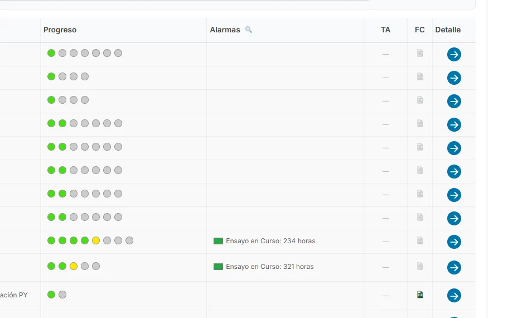Select 'Ensayo en Curso: 234 horas' text
The image size is (513, 318).
(x=270, y=241)
